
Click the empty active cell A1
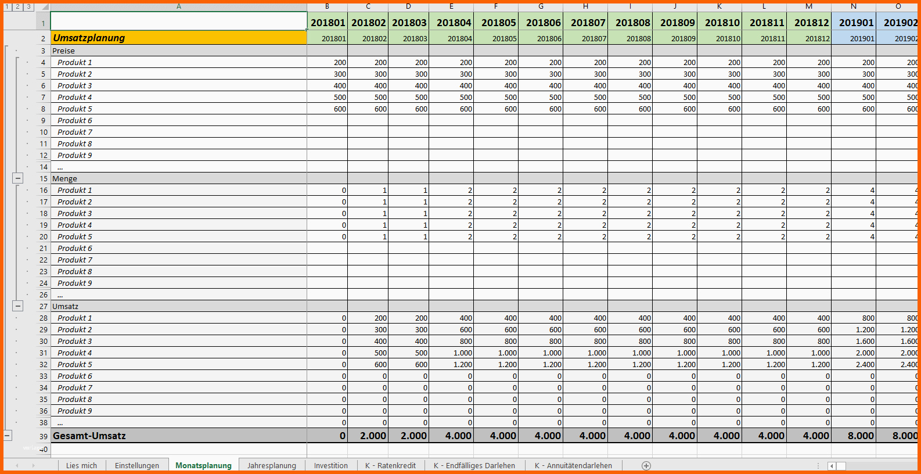coord(179,21)
